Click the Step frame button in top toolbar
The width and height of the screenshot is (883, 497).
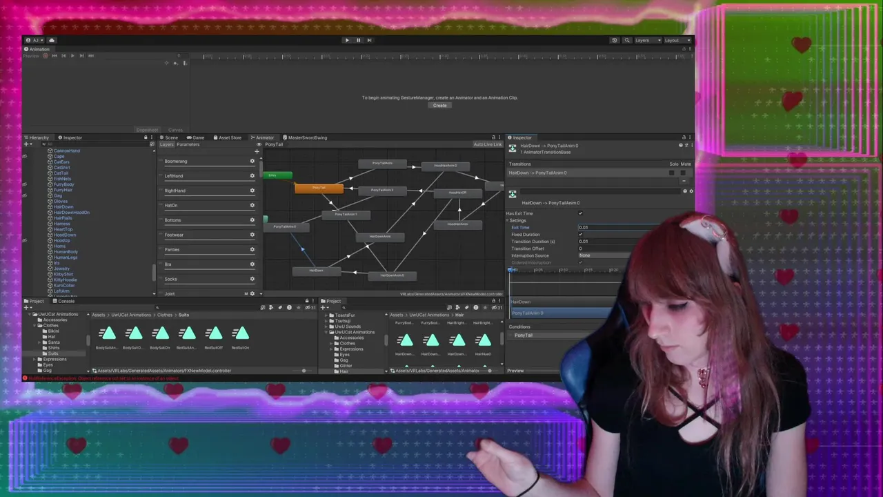click(x=369, y=40)
